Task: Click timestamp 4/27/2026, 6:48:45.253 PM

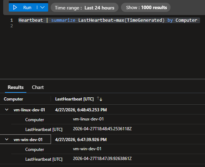Action: (x=81, y=110)
